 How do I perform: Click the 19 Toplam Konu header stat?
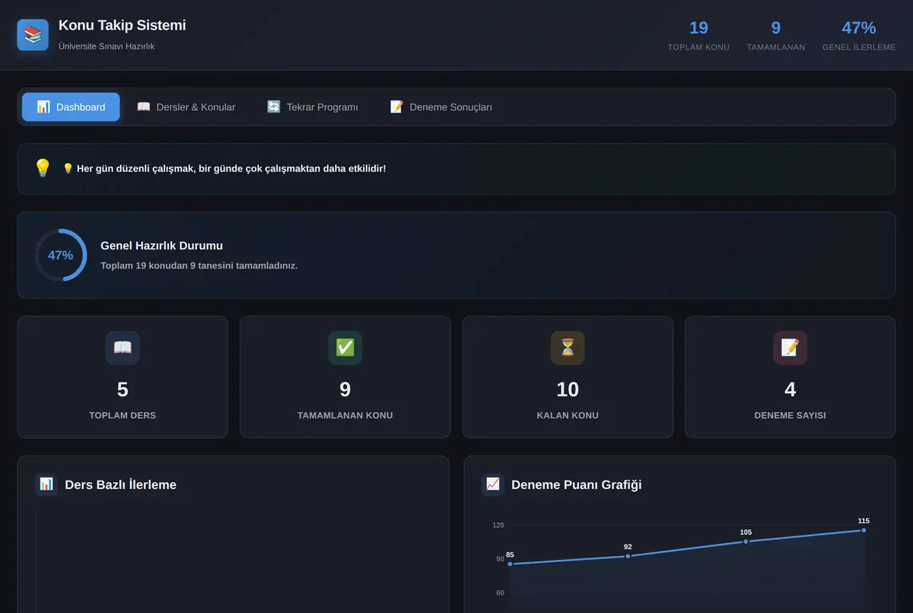[x=698, y=36]
